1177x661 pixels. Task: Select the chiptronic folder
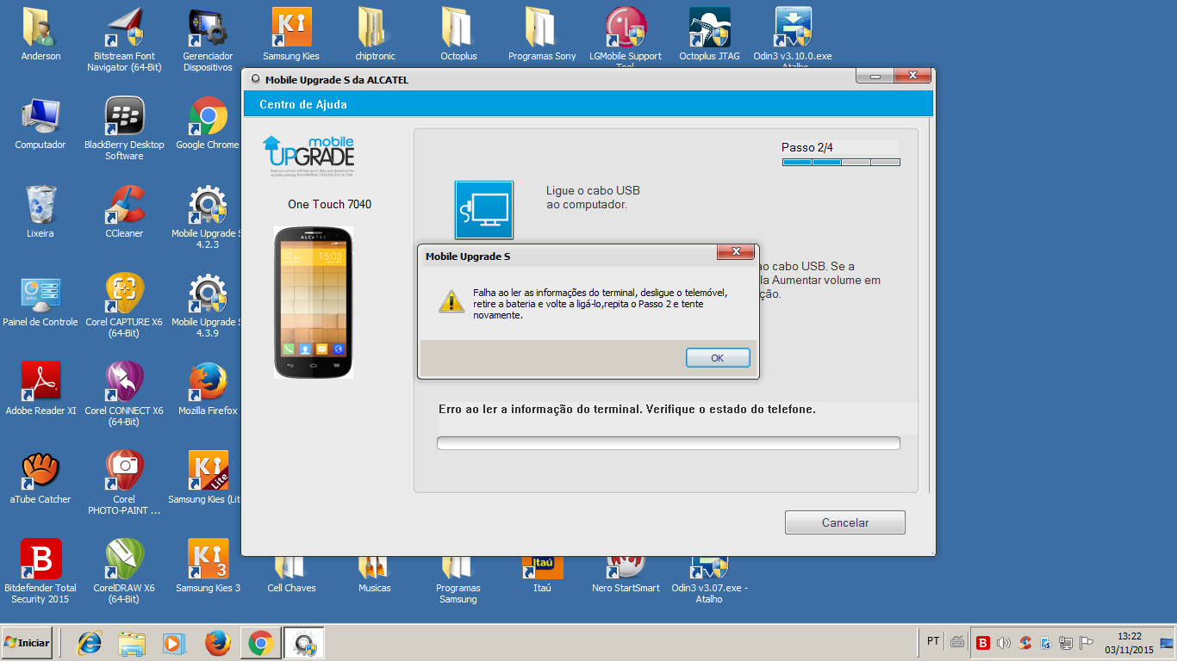pyautogui.click(x=375, y=35)
